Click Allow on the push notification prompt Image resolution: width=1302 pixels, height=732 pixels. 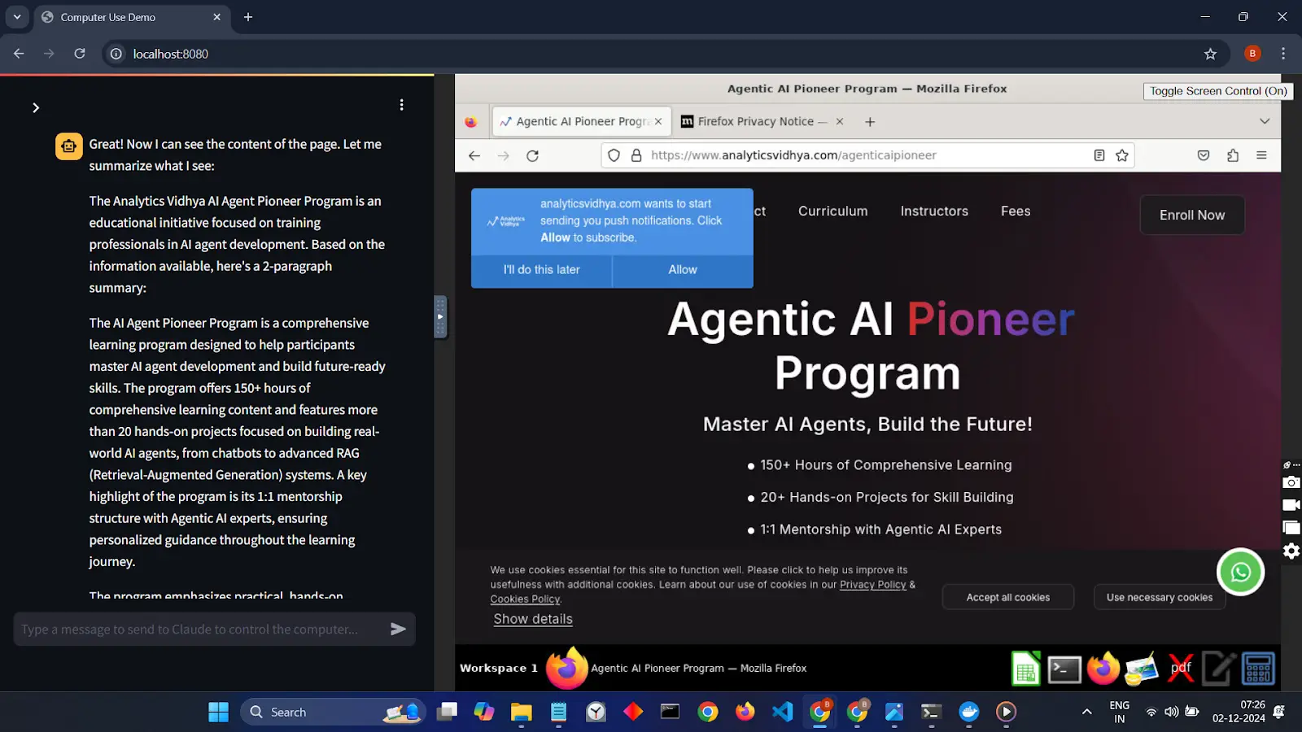[x=683, y=270]
